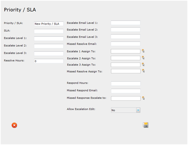This screenshot has height=145, width=188.
Task: Click the Priority / SLA name field
Action: pos(49,24)
